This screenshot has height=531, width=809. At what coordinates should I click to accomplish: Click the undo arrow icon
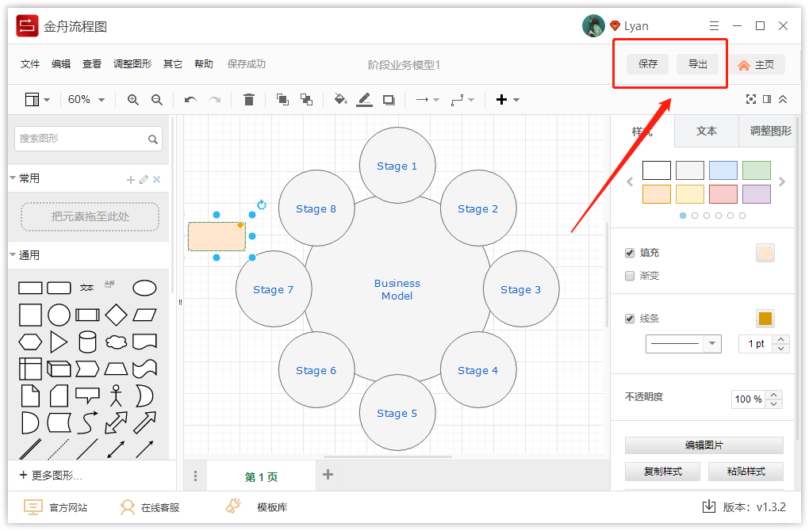(191, 99)
